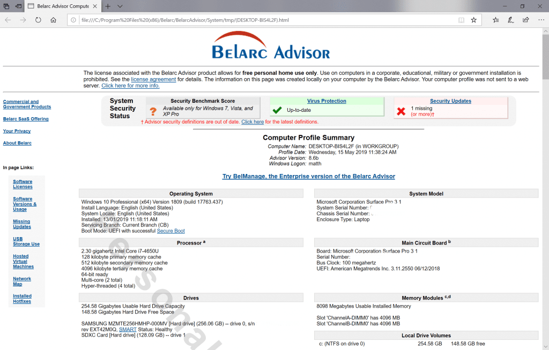Select Advisor Version '8.6b' text
The height and width of the screenshot is (350, 549).
point(313,158)
